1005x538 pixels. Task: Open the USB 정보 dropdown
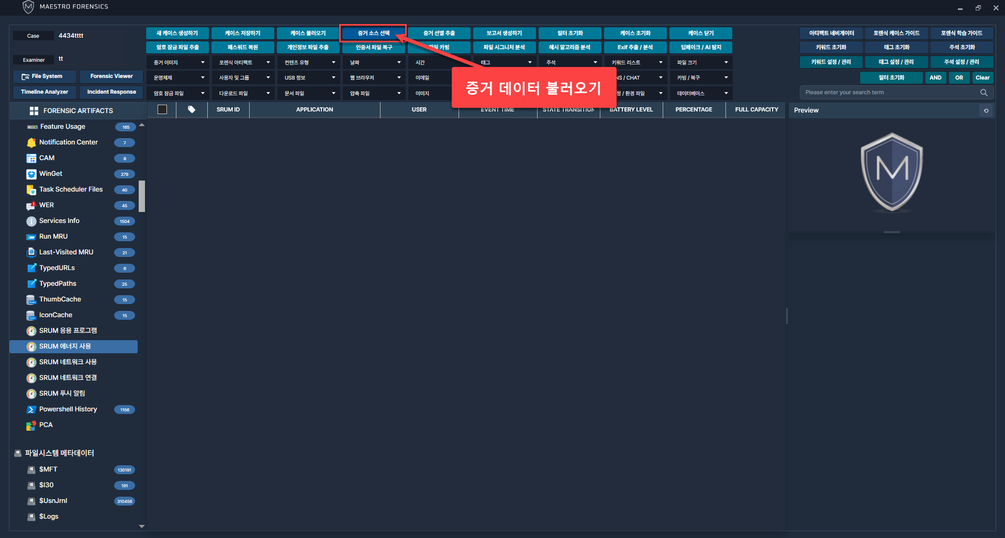click(309, 77)
